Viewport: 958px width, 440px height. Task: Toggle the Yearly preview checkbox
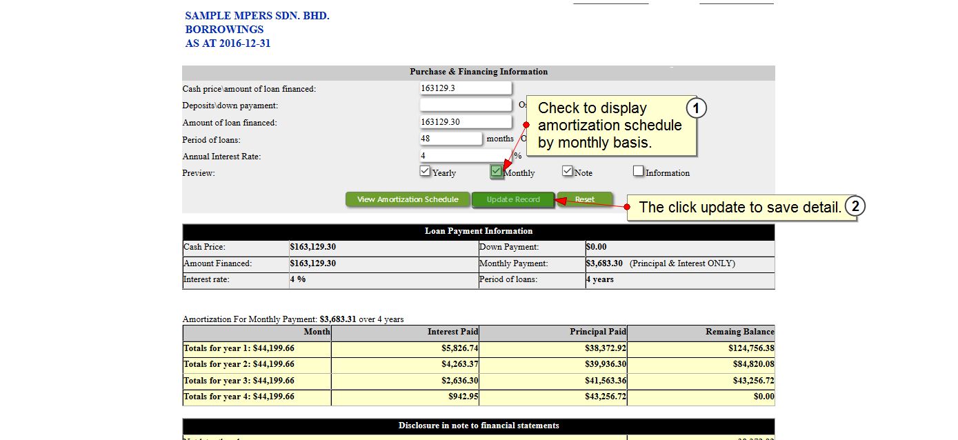tap(426, 171)
